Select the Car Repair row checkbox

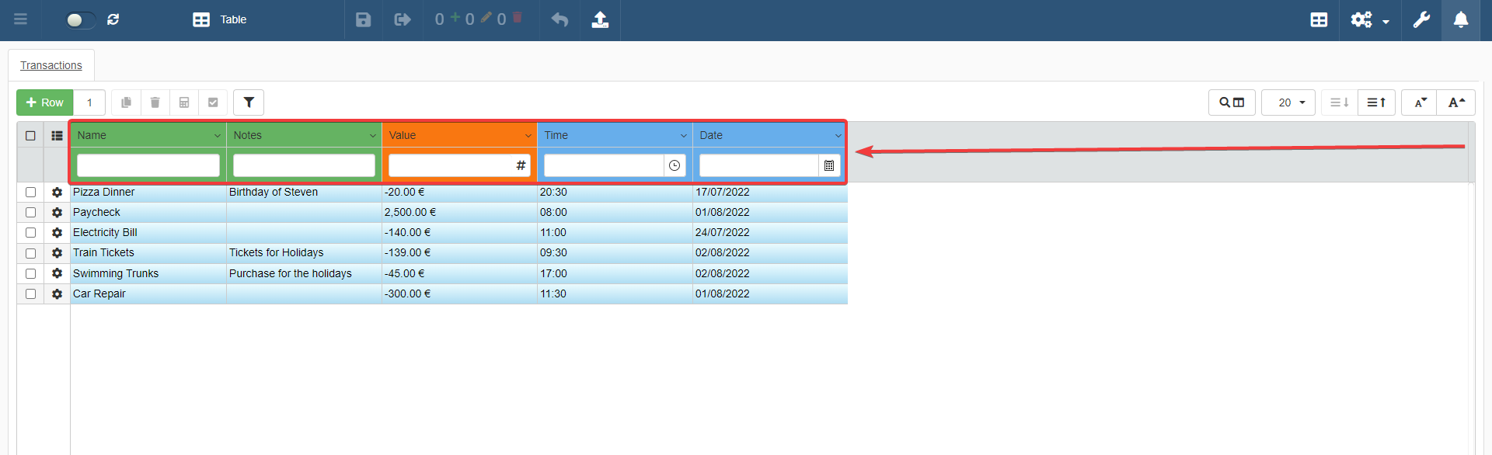click(31, 293)
